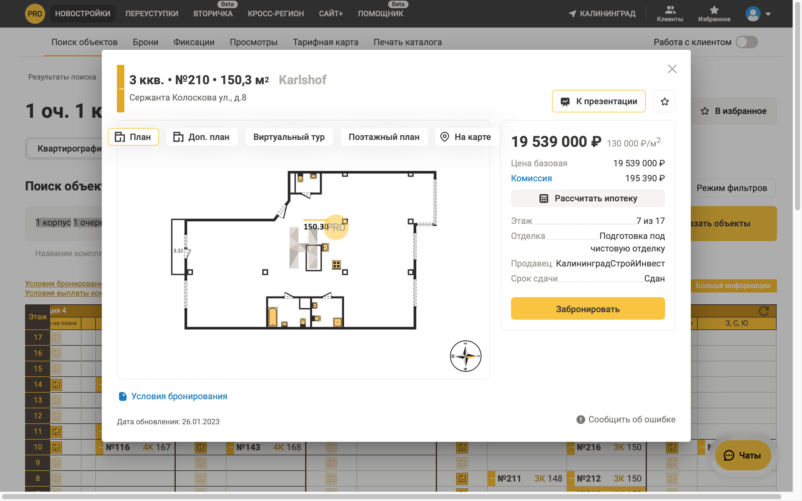Switch to the Виртуальный тур tab

(289, 137)
